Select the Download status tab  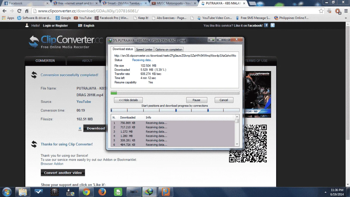point(122,49)
